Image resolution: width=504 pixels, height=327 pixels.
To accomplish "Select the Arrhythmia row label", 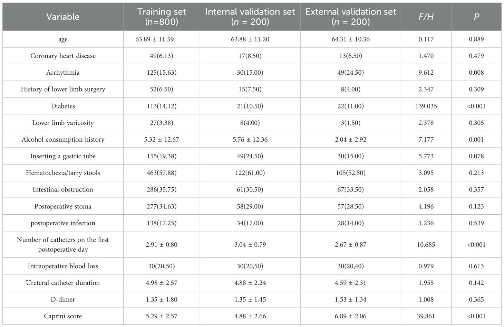I will [63, 73].
